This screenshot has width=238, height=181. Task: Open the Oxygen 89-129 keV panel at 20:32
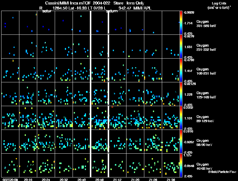tap(64, 118)
